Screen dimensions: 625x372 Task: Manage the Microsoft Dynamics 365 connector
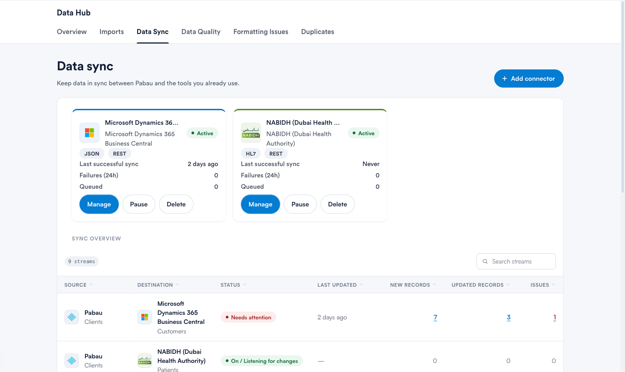(x=99, y=204)
